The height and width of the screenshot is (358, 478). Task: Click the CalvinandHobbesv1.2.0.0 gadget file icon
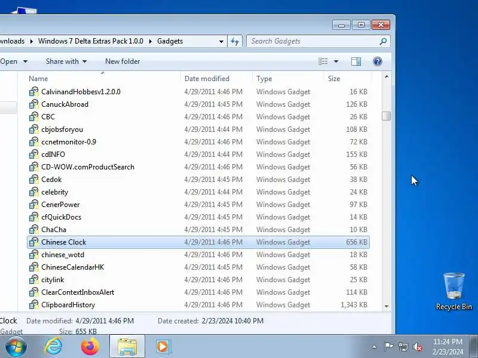(34, 92)
